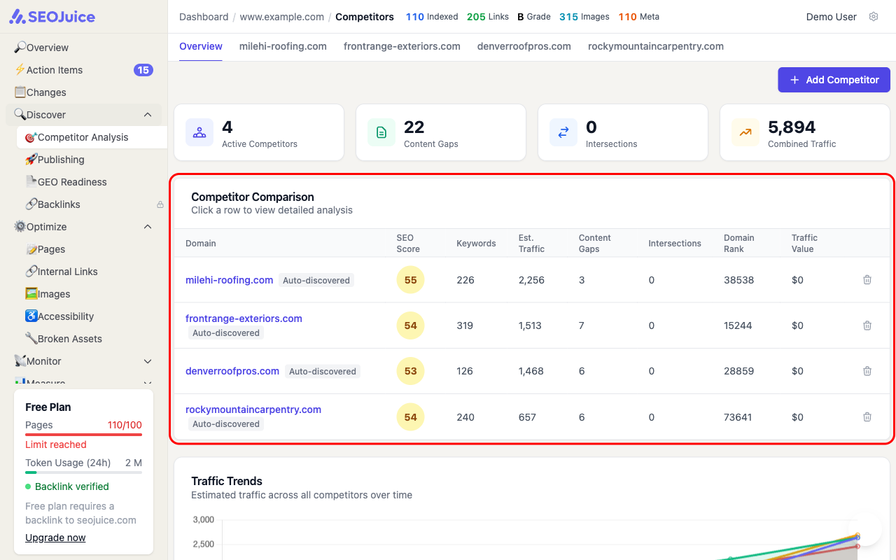Click SEO score badge 53

click(410, 371)
